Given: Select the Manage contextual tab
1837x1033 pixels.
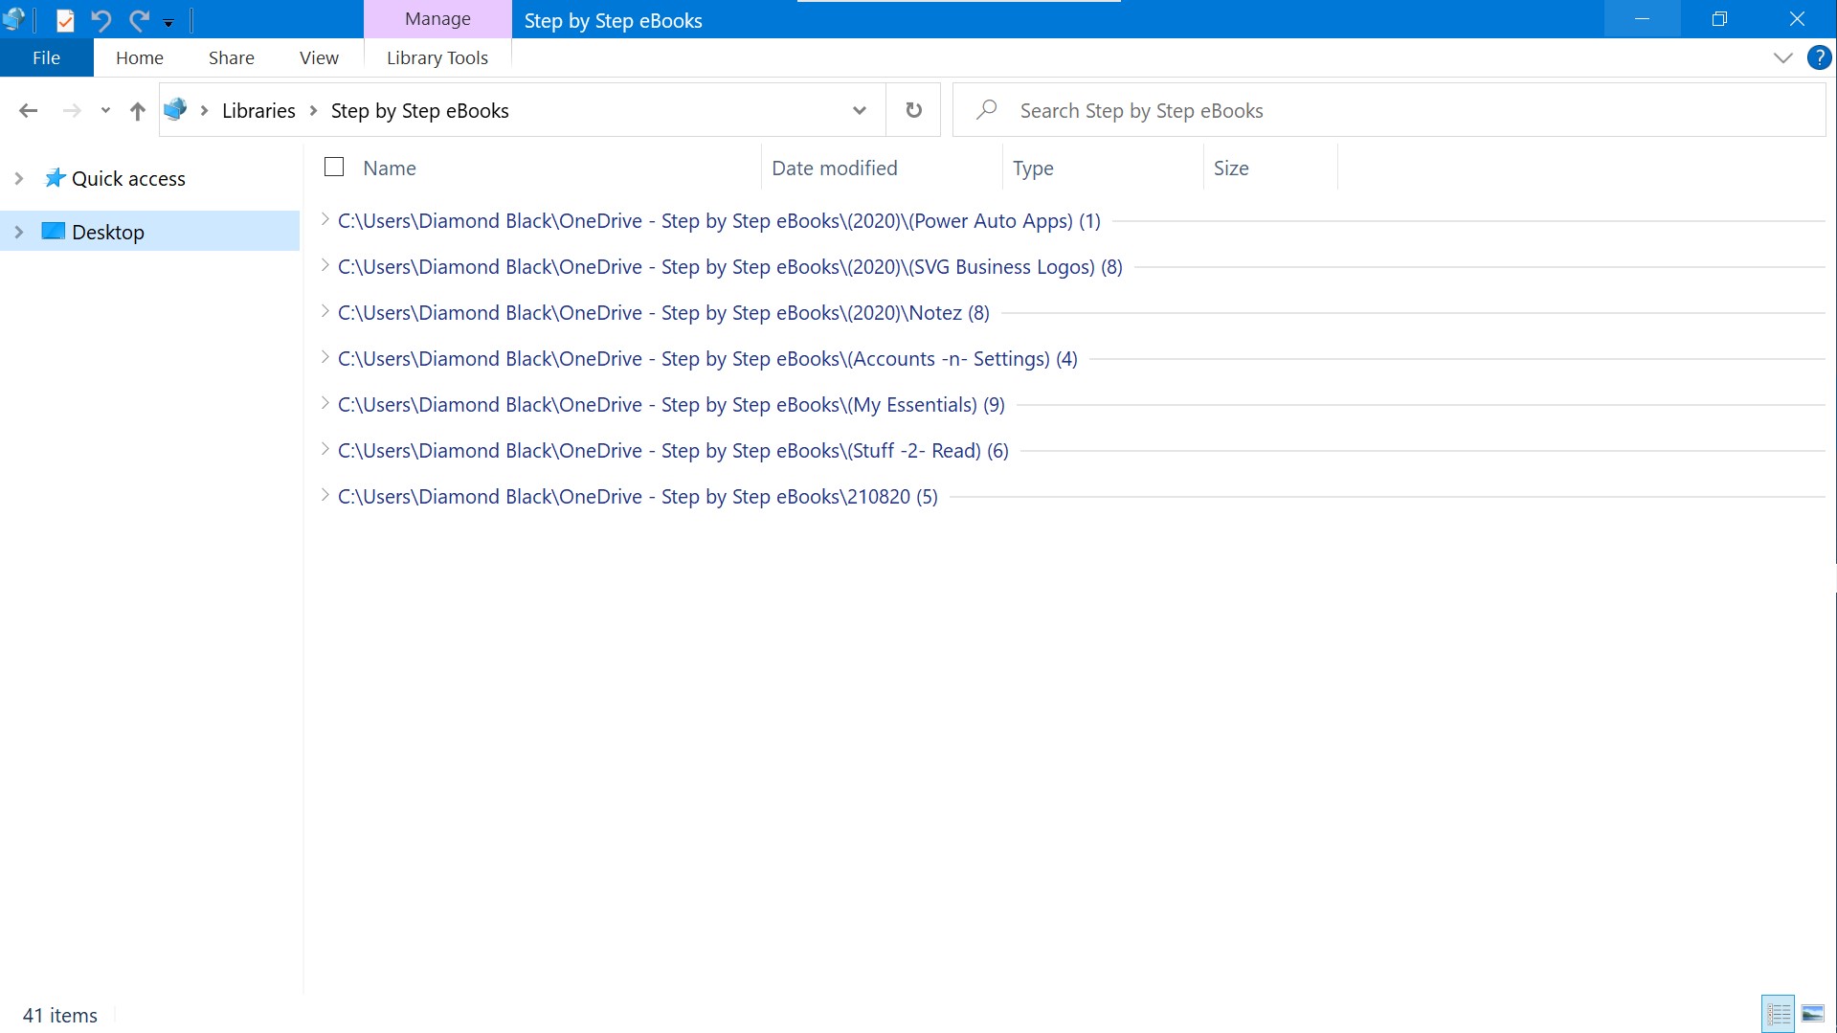Looking at the screenshot, I should click(437, 19).
